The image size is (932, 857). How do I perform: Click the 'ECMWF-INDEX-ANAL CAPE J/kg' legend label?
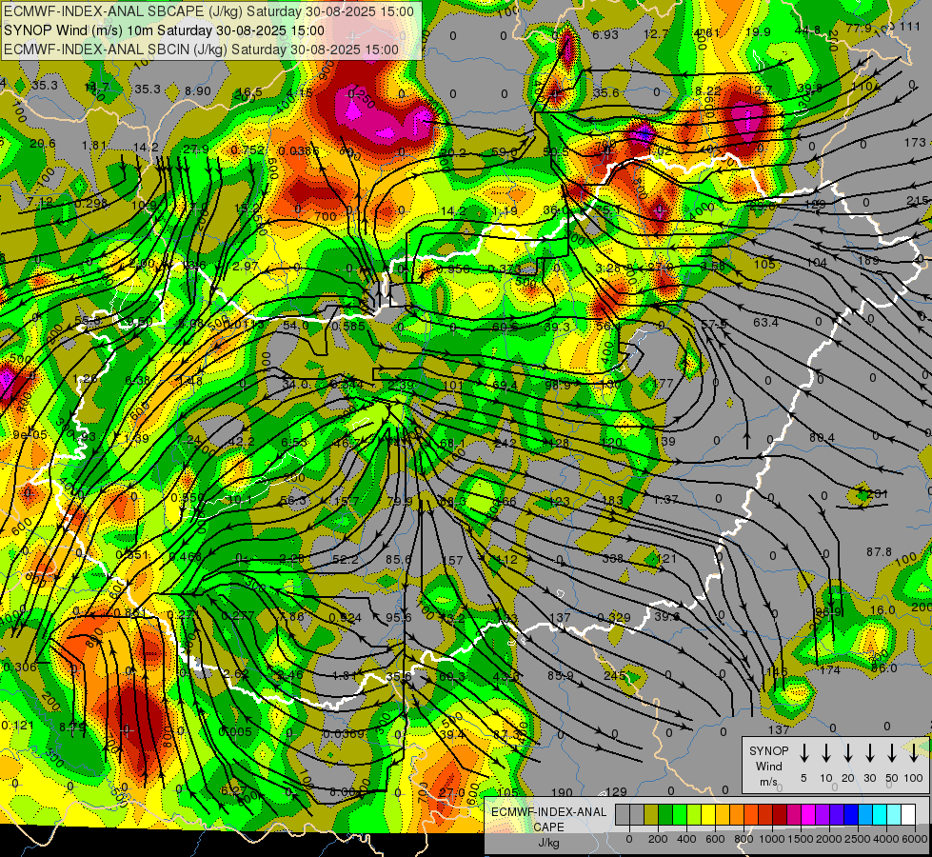[548, 827]
